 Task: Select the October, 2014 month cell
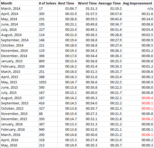tap(19, 45)
